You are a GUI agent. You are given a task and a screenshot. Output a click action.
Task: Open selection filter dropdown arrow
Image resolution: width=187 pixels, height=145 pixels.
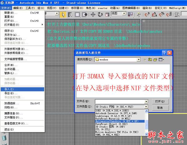(57, 13)
